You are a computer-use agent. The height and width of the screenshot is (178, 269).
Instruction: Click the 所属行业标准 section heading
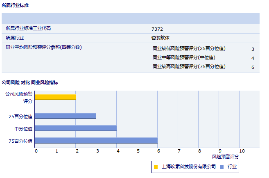point(15,5)
